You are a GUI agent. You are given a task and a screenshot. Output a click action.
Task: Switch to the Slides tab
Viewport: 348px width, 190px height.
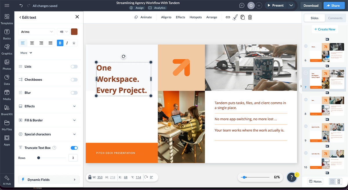[x=314, y=18]
